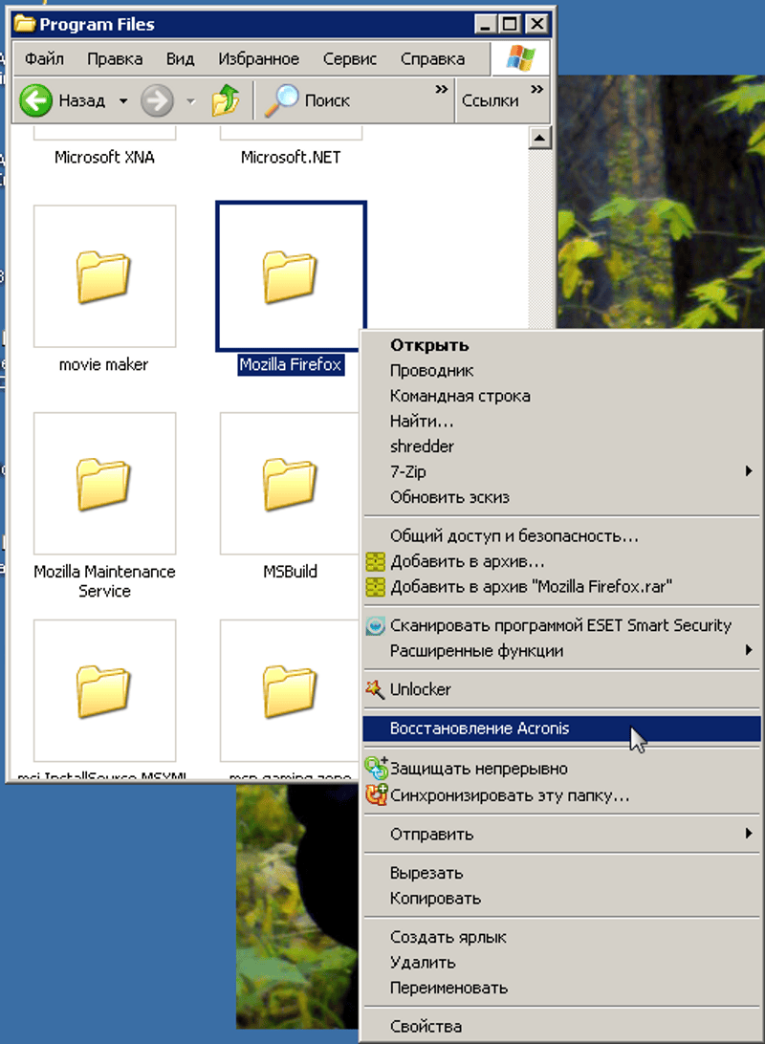Choose Общий доступ и безопасность...
765x1044 pixels.
pyautogui.click(x=561, y=536)
